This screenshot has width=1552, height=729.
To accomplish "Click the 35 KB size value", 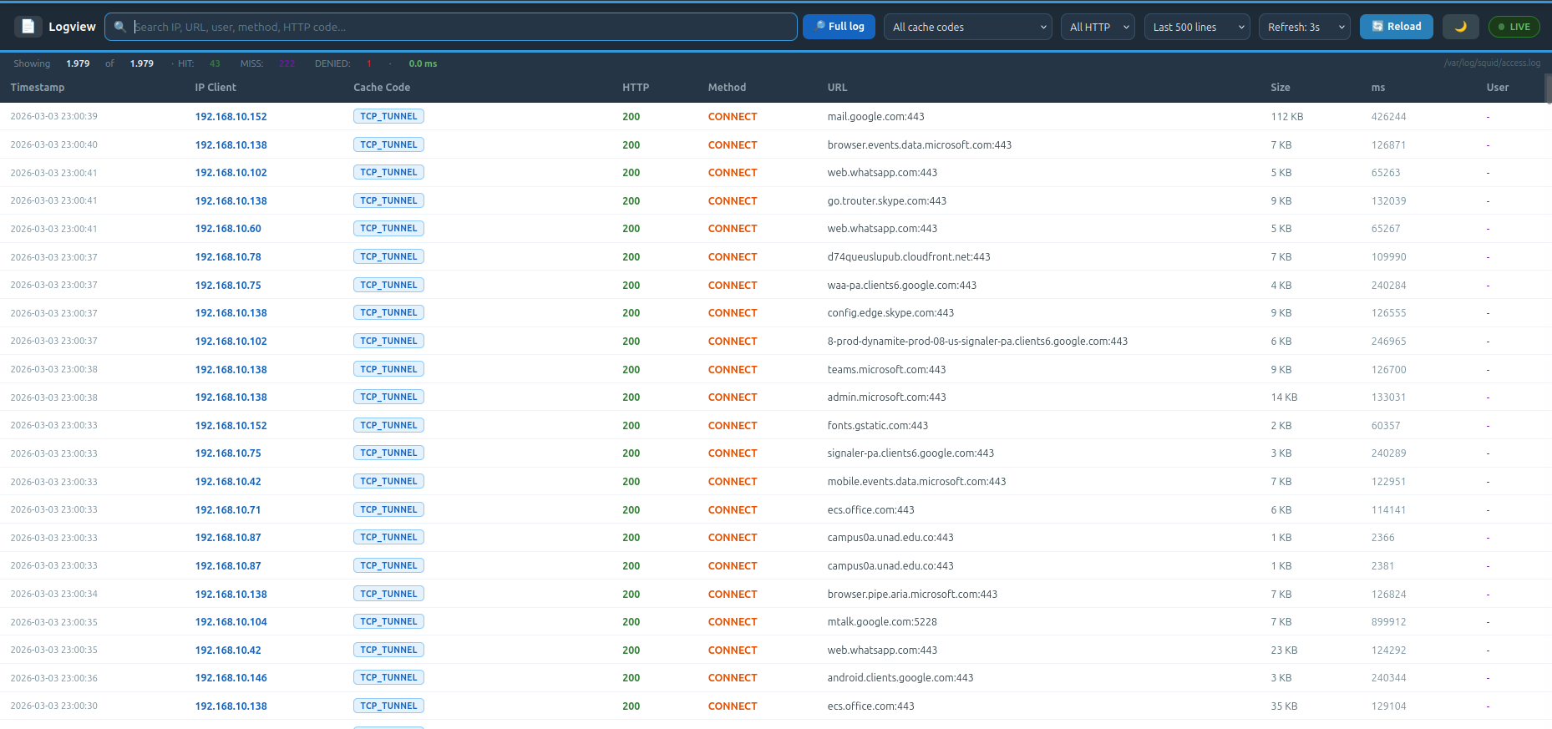I will [x=1284, y=706].
